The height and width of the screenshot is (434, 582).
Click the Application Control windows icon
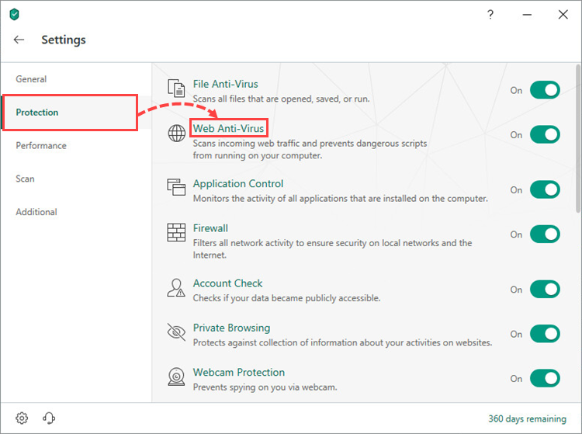(x=176, y=187)
